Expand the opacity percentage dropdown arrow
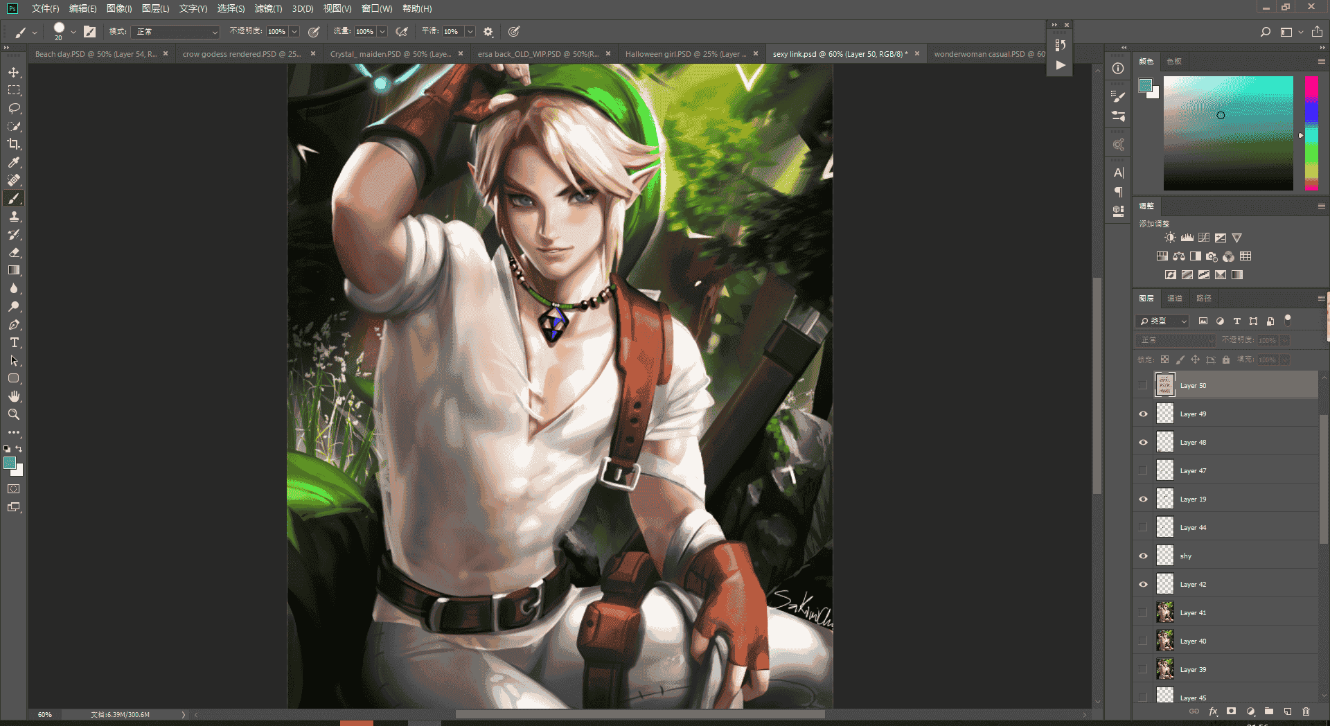This screenshot has width=1330, height=726. pyautogui.click(x=294, y=32)
